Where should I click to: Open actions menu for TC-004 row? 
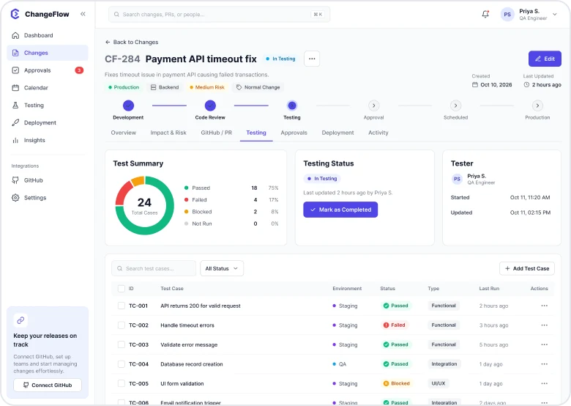tap(545, 364)
